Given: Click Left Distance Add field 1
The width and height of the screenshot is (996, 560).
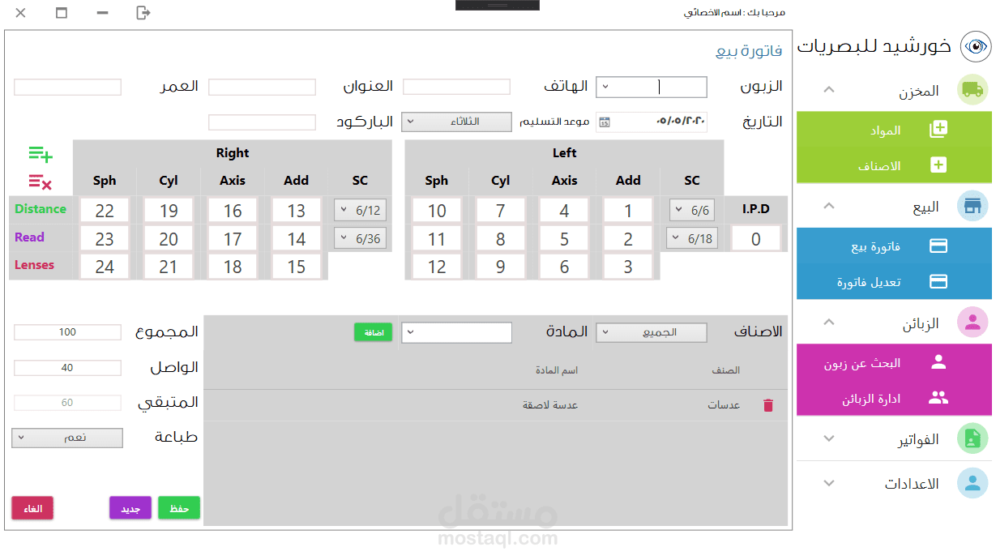Looking at the screenshot, I should click(628, 211).
